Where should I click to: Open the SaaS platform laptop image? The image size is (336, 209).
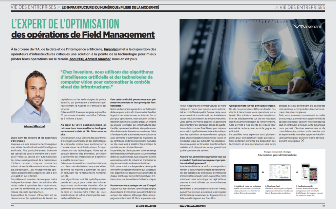pos(280,172)
